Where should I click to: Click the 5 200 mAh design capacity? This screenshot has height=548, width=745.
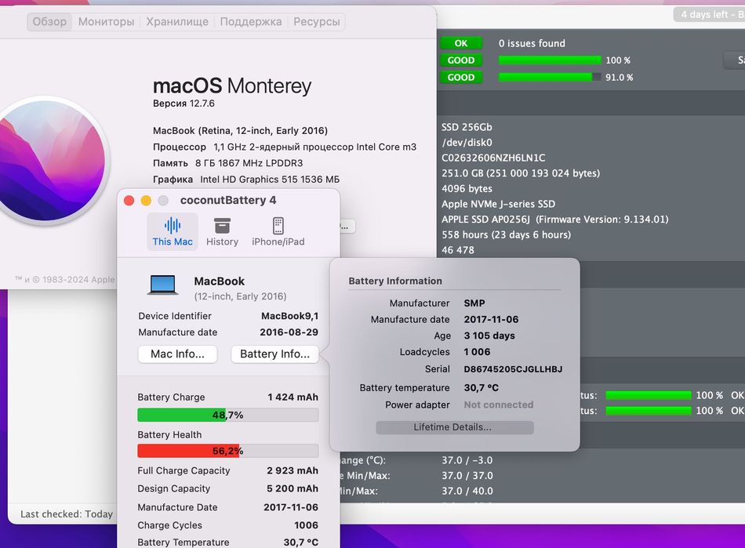click(x=293, y=488)
